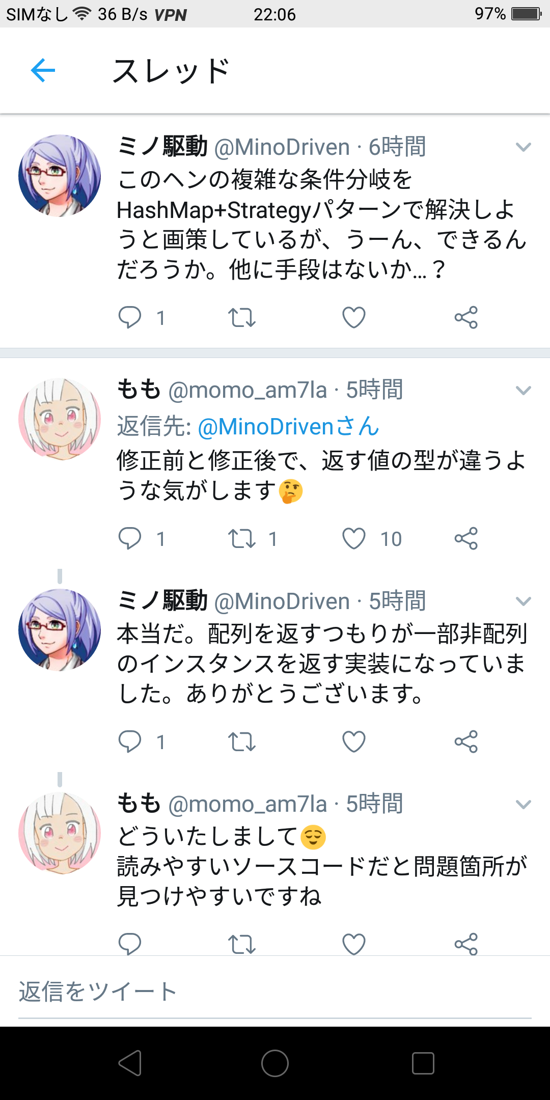Tap the back arrow beside スレッド
The height and width of the screenshot is (1100, 550).
click(x=43, y=70)
